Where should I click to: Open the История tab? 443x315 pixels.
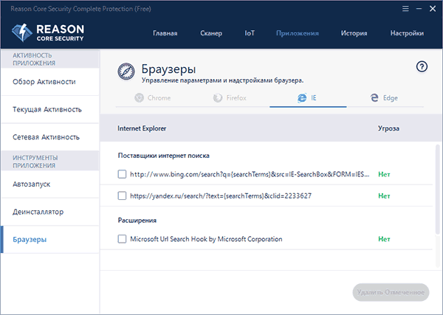click(x=354, y=33)
